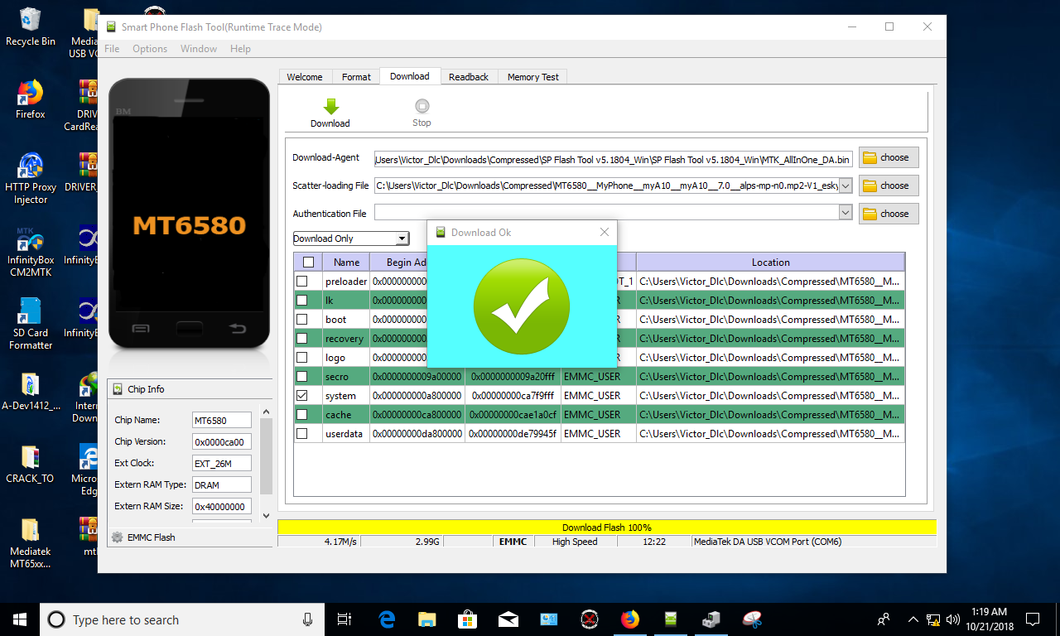Viewport: 1060px width, 636px height.
Task: Click the green check mark in Download Ok
Action: pos(522,305)
